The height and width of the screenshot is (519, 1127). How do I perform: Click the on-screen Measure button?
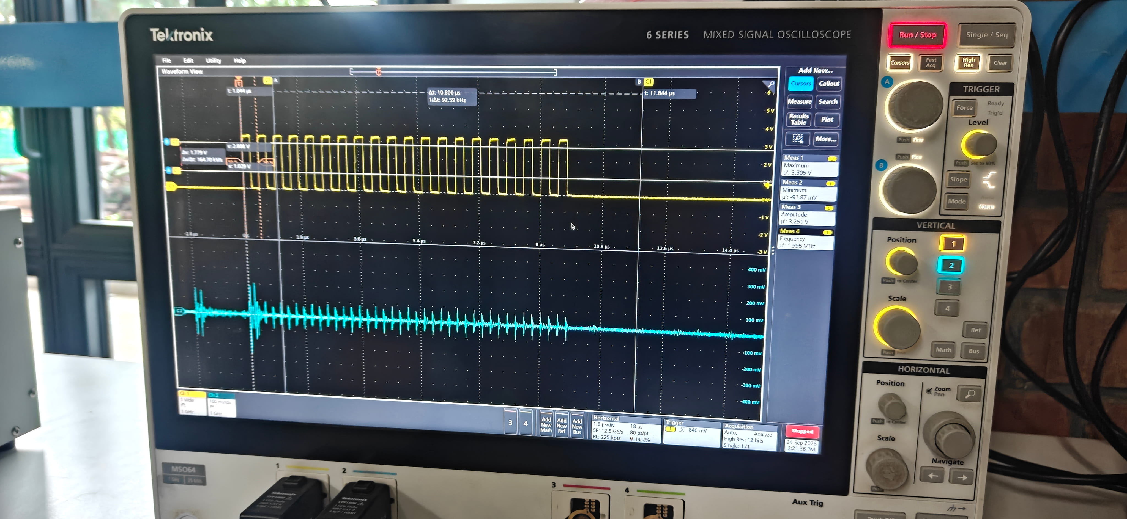(799, 101)
